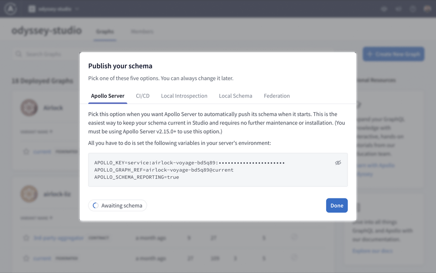436x273 pixels.
Task: Click the airlock-liz graph avatar icon
Action: 29,194
